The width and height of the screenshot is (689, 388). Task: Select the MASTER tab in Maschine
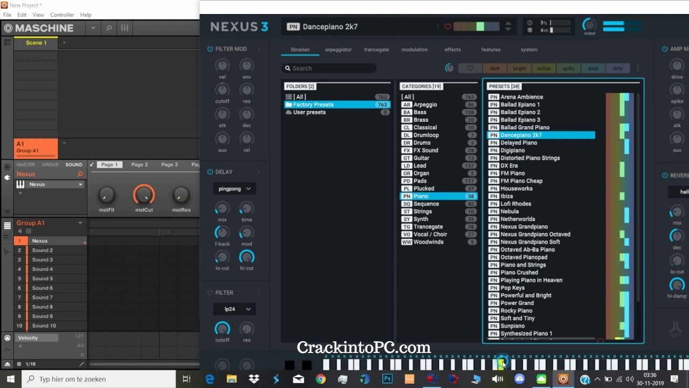26,165
